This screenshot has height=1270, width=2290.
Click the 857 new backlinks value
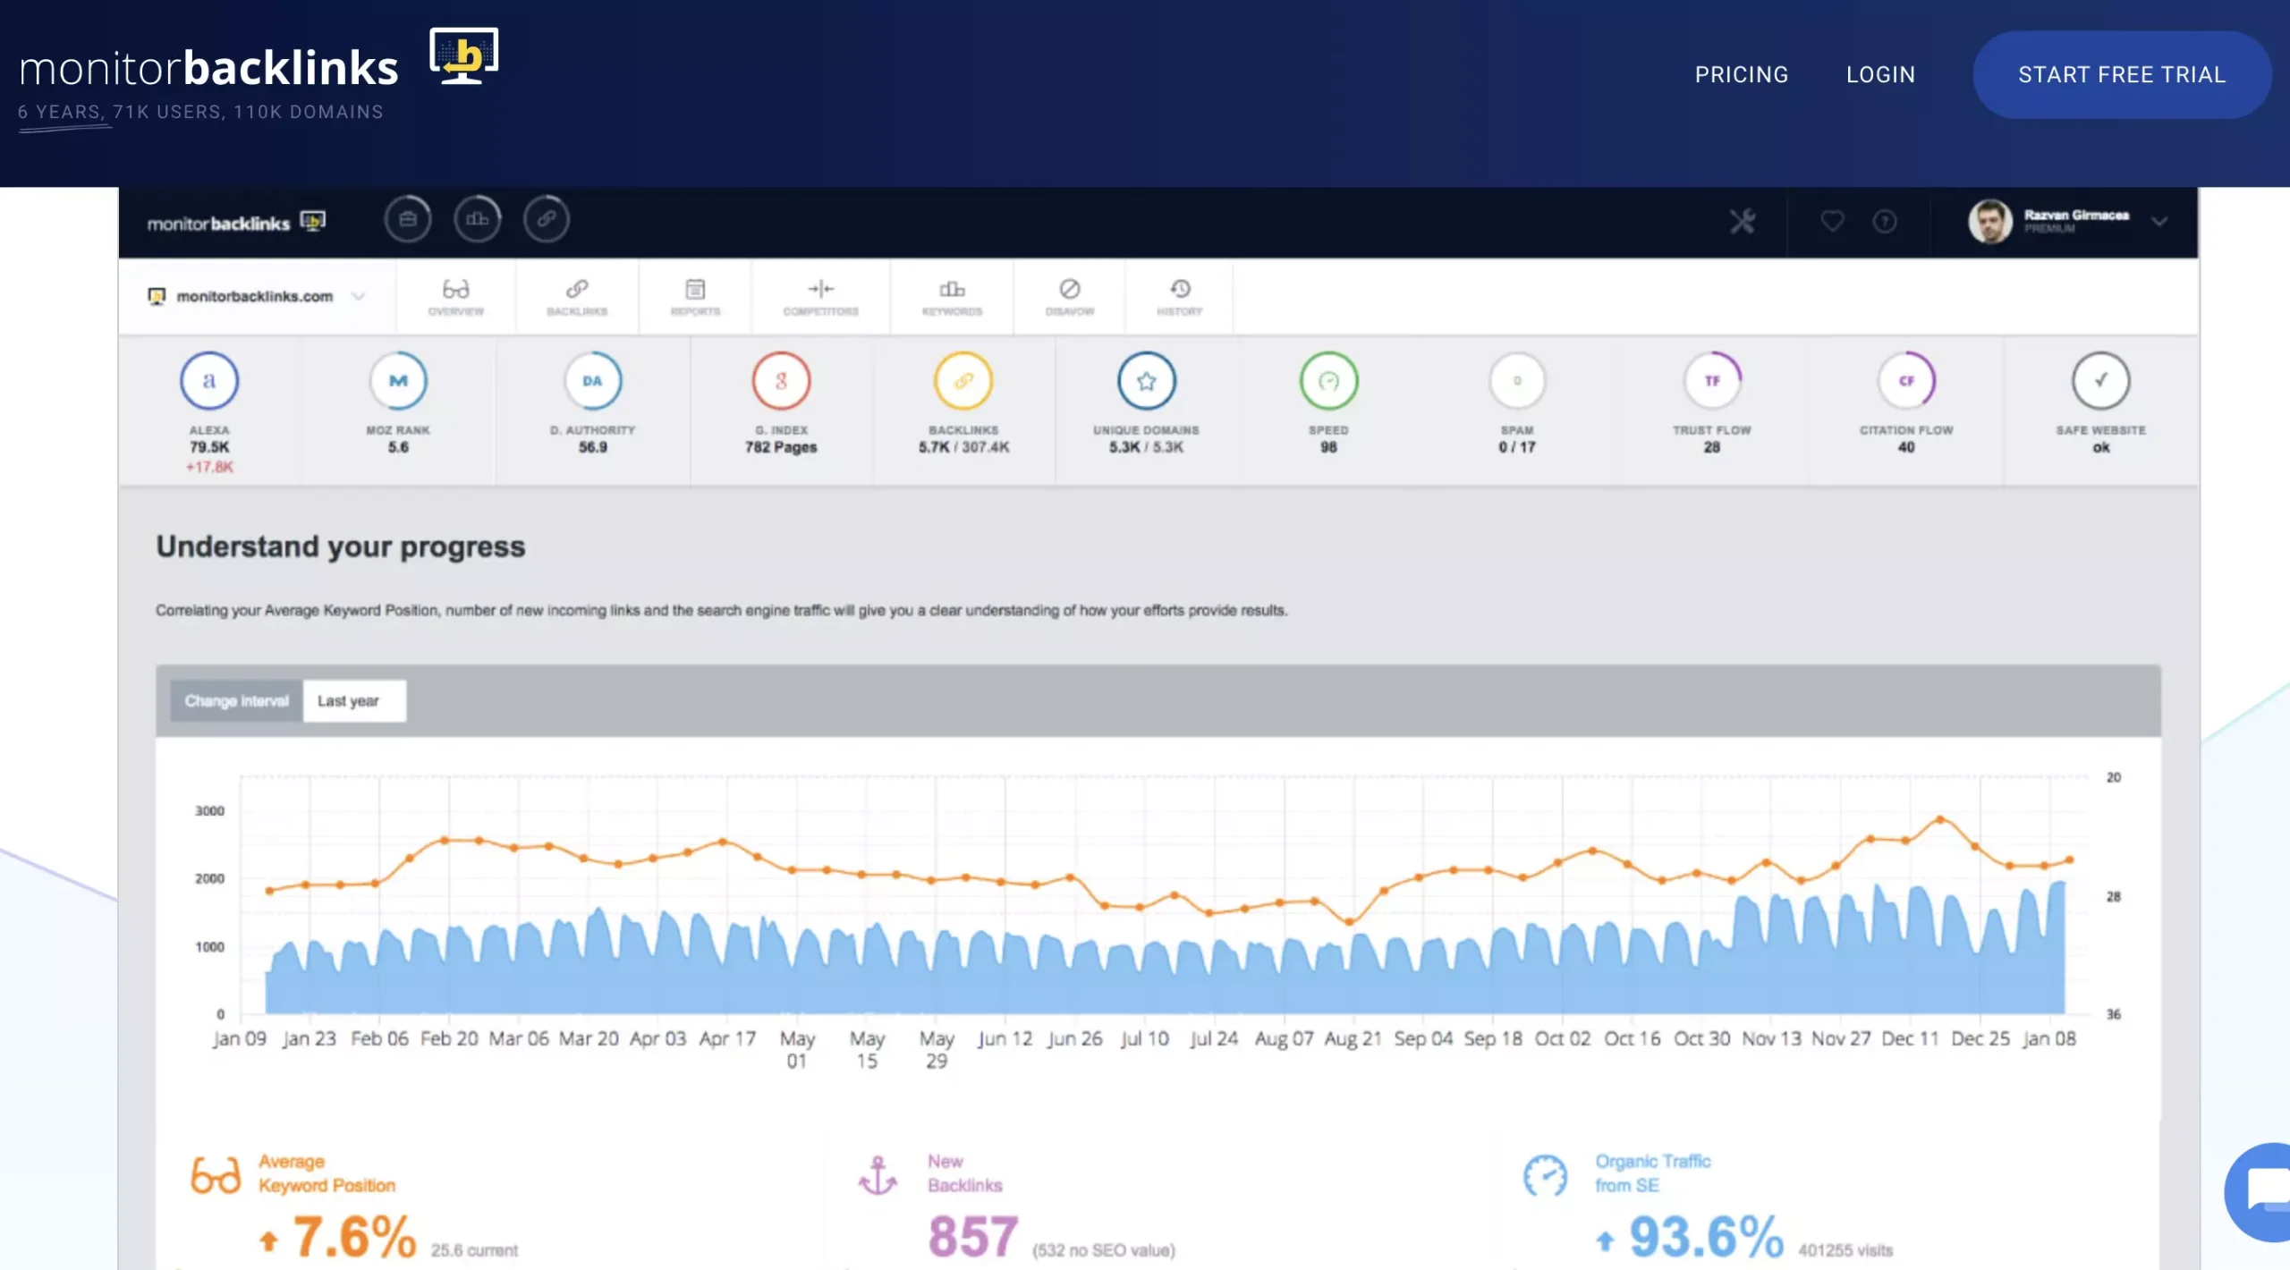click(972, 1237)
